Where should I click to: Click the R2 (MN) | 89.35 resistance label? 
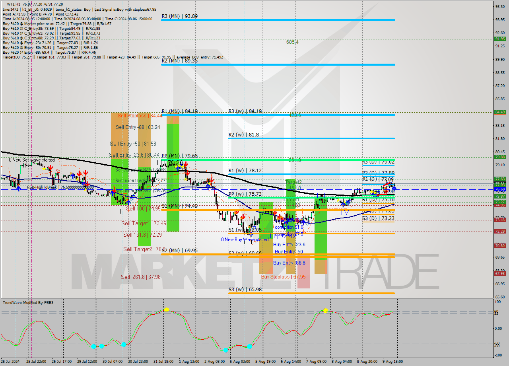click(x=179, y=61)
